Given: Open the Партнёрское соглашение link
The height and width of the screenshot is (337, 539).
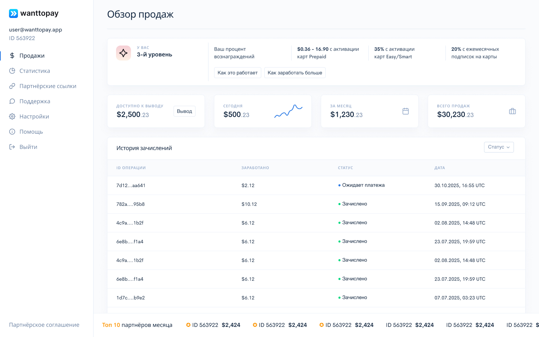Looking at the screenshot, I should (44, 325).
